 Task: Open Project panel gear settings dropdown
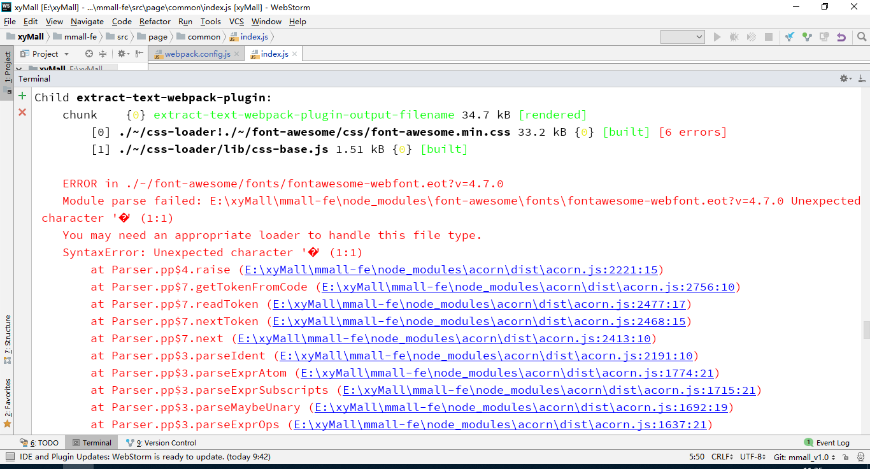click(x=123, y=54)
